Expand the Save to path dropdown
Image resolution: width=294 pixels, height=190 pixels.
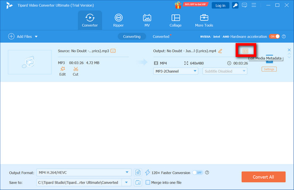(126, 182)
